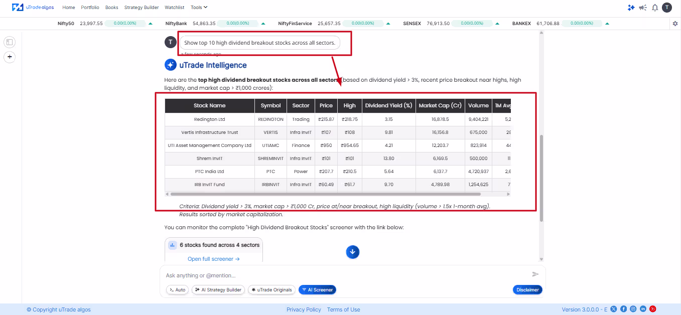Click the chat message avatar T

[171, 42]
